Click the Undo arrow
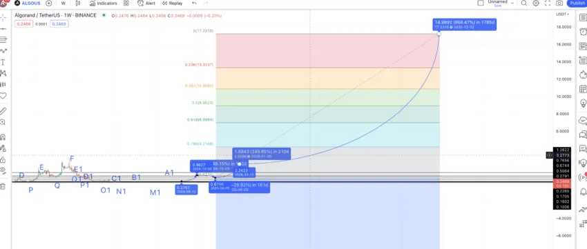587x249 pixels. coord(194,3)
